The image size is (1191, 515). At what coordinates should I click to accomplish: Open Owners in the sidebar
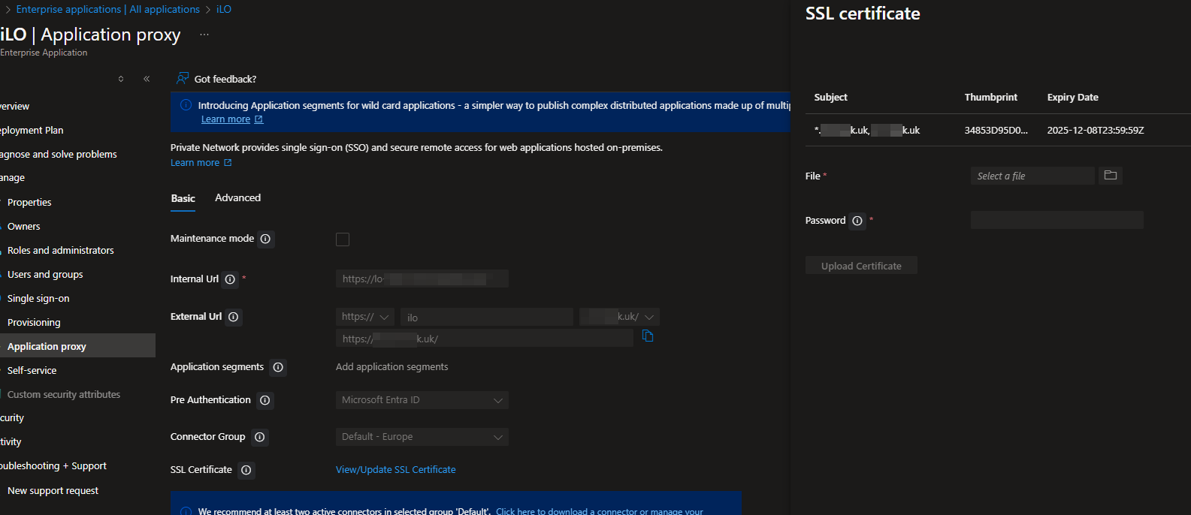click(24, 227)
